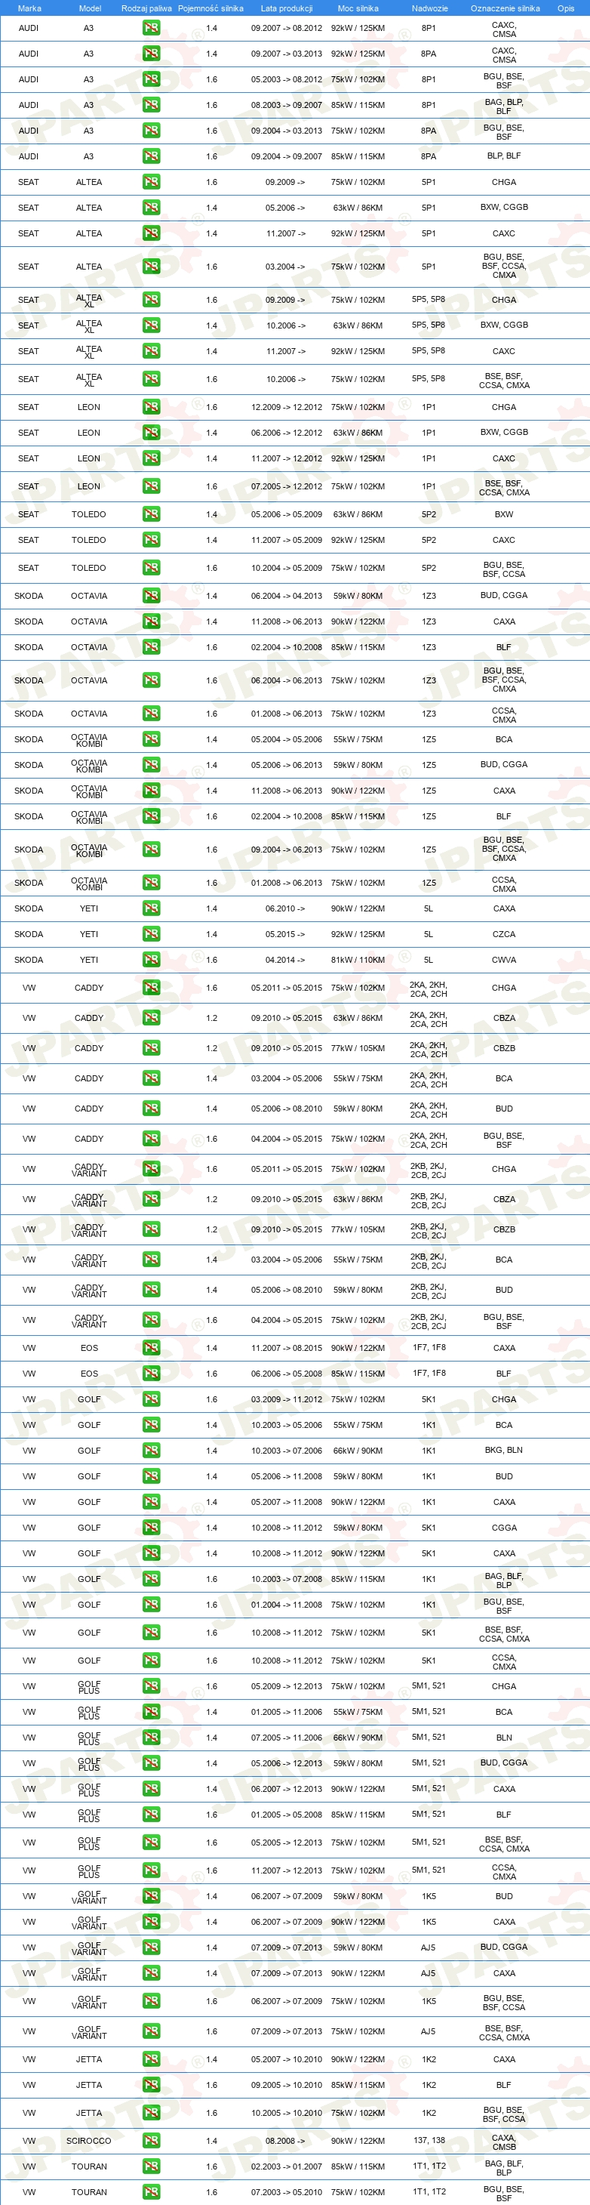This screenshot has height=2205, width=590.
Task: Select the 08.2008 -> production years cell
Action: tap(284, 2140)
